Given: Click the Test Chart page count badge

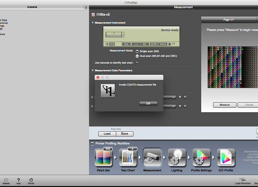Looking at the screenshot, I should [132, 149].
